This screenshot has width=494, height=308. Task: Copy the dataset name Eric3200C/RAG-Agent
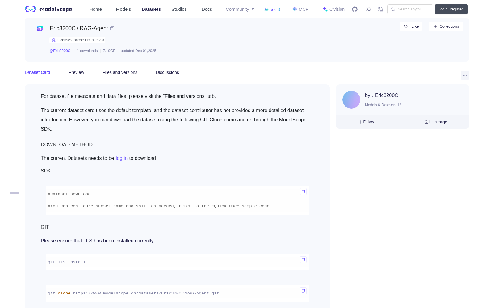112,28
